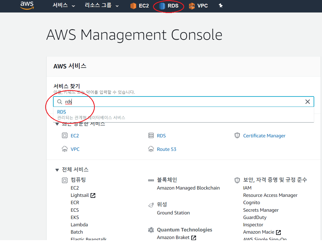Open Lightsail under 컴퓨팅 category
The width and height of the screenshot is (322, 242).
pos(80,195)
